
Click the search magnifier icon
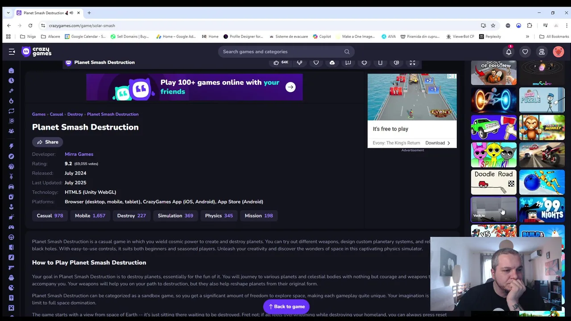click(347, 52)
